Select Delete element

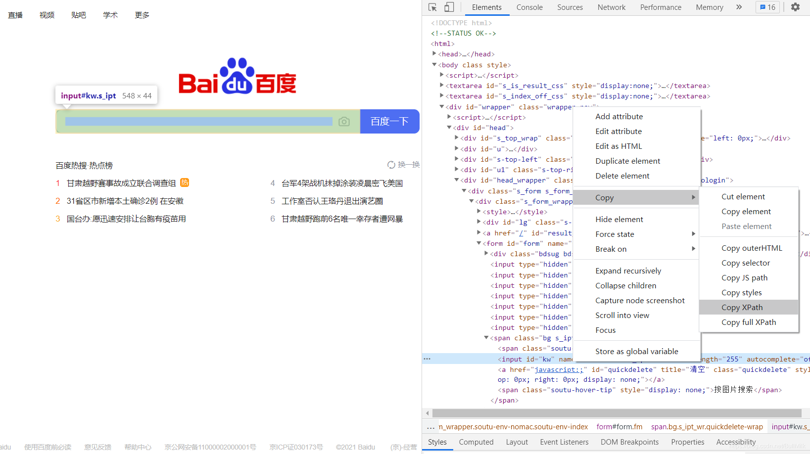[x=637, y=176]
